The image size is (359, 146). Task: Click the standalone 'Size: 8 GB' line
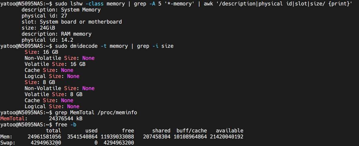point(40,82)
